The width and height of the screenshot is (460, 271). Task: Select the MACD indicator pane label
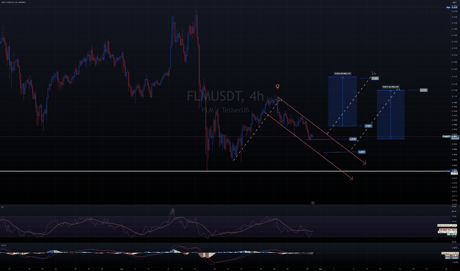point(3,245)
